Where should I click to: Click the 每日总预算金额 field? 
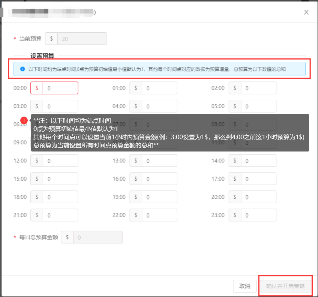98,237
